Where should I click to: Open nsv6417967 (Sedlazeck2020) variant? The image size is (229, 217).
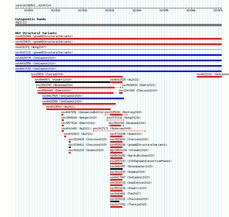[x=130, y=177]
